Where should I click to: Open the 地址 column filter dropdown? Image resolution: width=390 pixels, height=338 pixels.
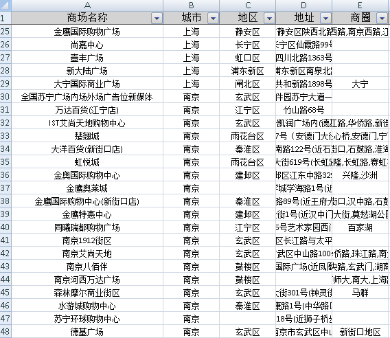click(325, 18)
